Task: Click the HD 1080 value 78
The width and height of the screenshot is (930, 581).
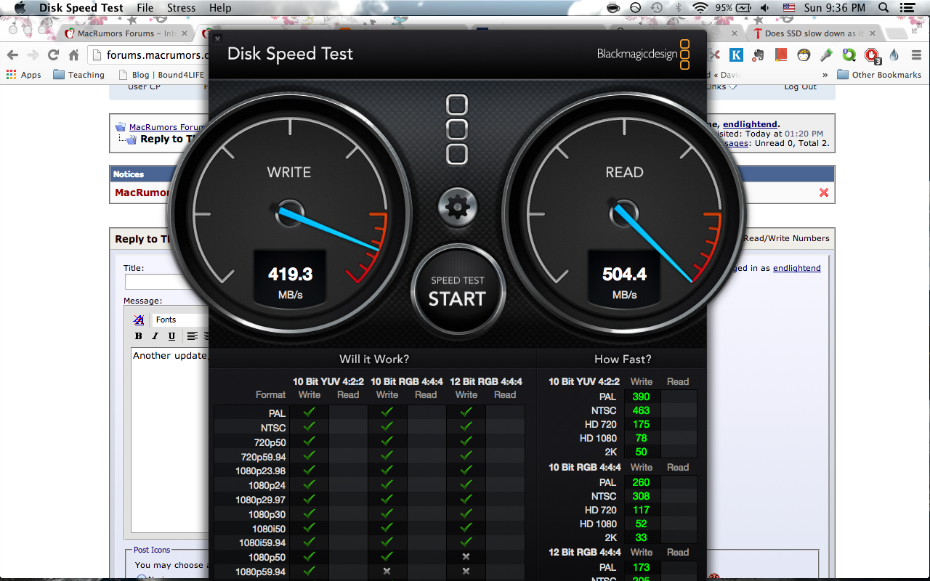Action: [641, 438]
